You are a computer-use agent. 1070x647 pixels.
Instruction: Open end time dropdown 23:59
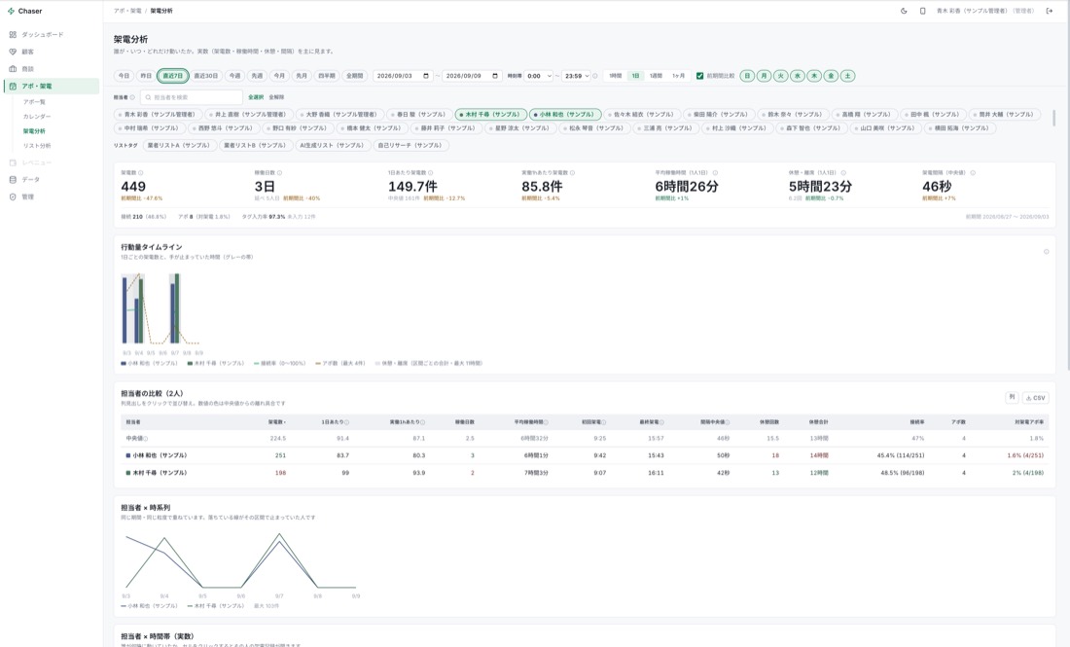(x=577, y=76)
